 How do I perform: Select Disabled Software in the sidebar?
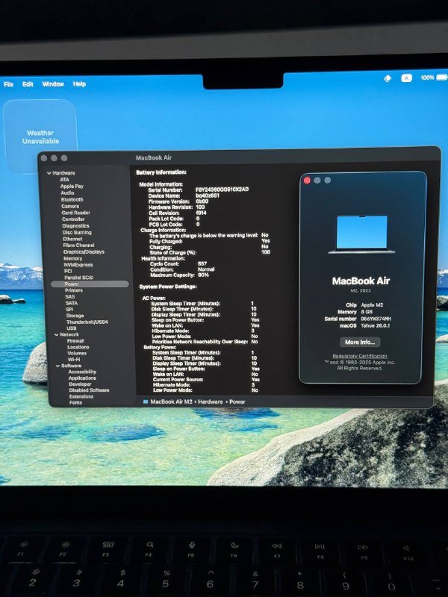tap(89, 390)
